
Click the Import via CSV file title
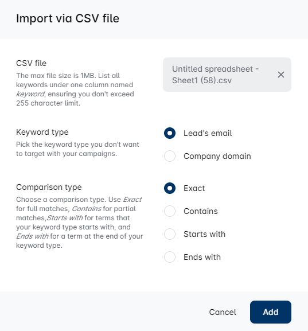click(x=68, y=18)
